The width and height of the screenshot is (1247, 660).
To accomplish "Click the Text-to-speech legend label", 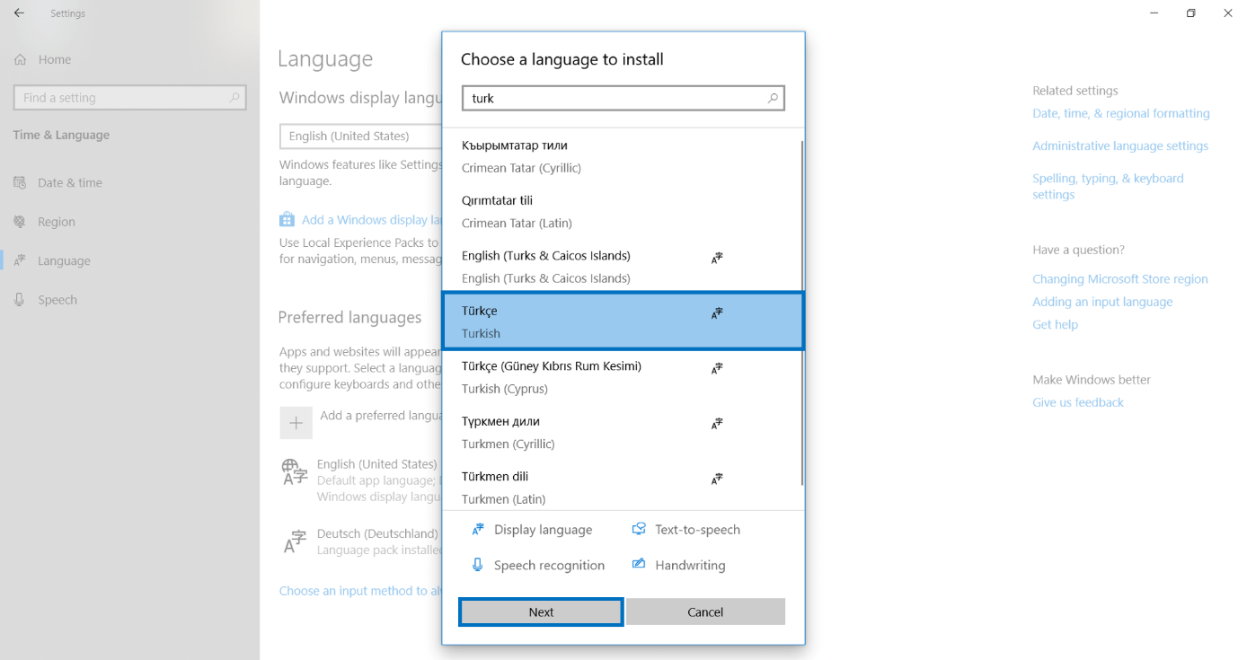I will (x=697, y=530).
